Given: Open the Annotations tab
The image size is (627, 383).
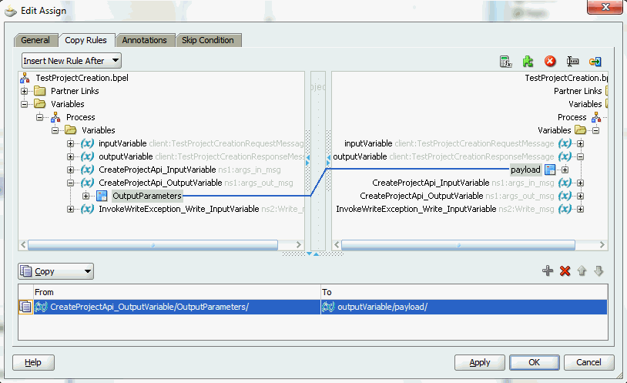Looking at the screenshot, I should tap(144, 40).
